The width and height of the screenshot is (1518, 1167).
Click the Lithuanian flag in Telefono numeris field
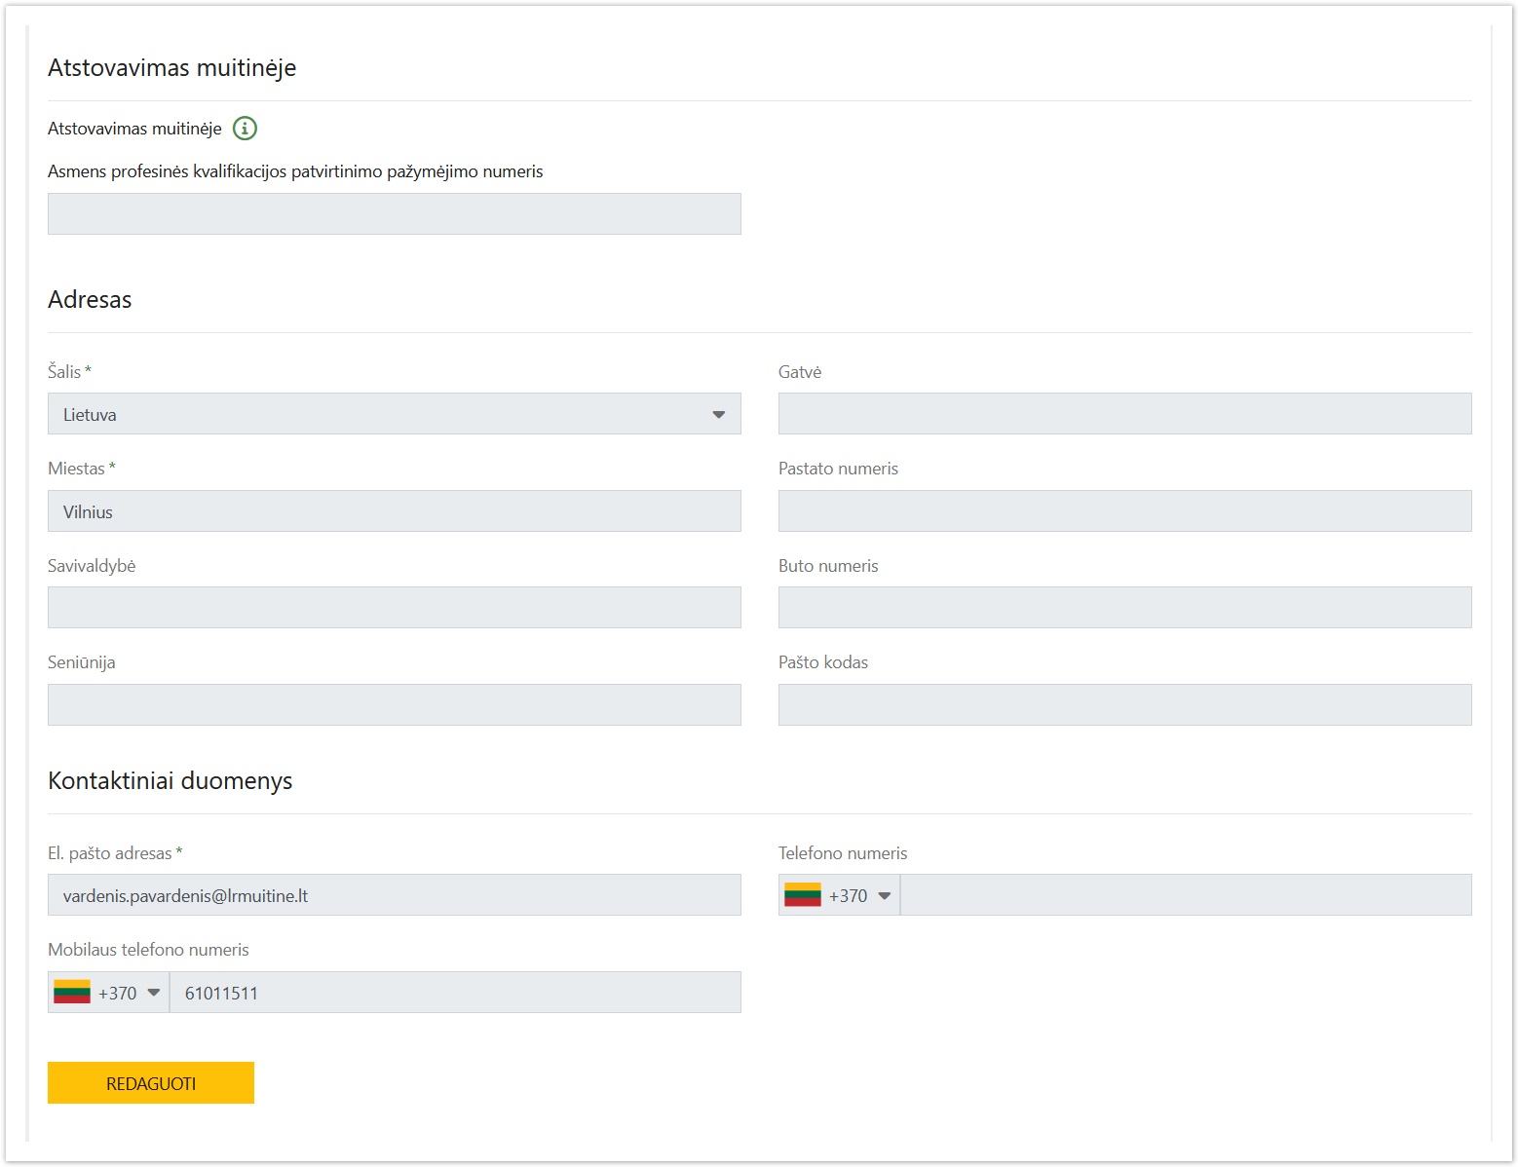[x=803, y=895]
